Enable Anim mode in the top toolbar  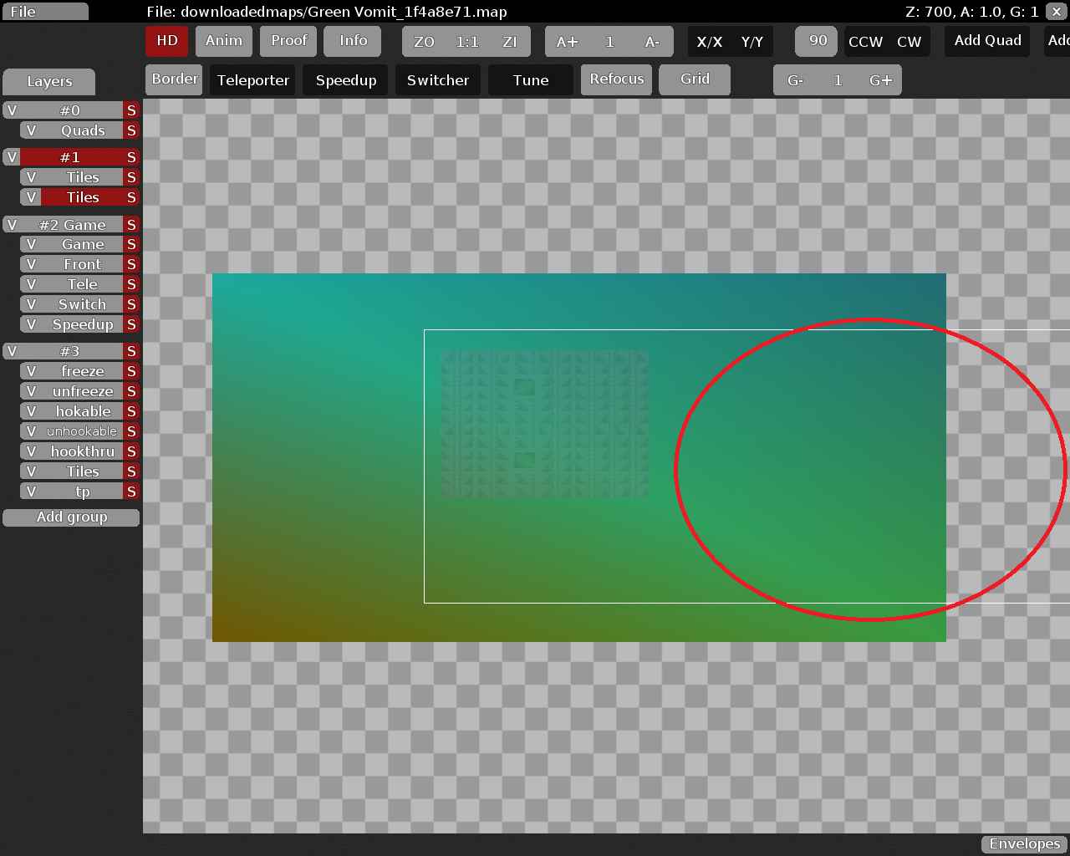click(223, 40)
